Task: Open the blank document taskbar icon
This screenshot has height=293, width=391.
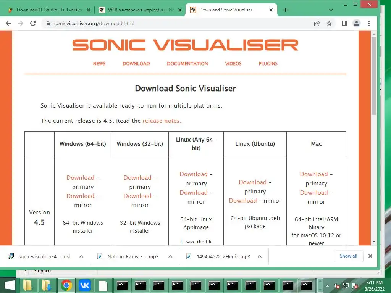Action: pyautogui.click(x=103, y=285)
